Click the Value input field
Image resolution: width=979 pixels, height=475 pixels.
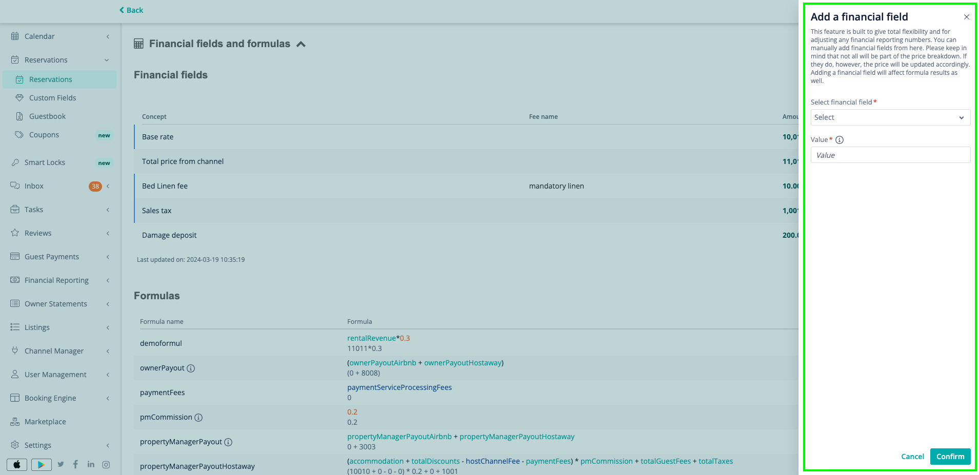890,155
